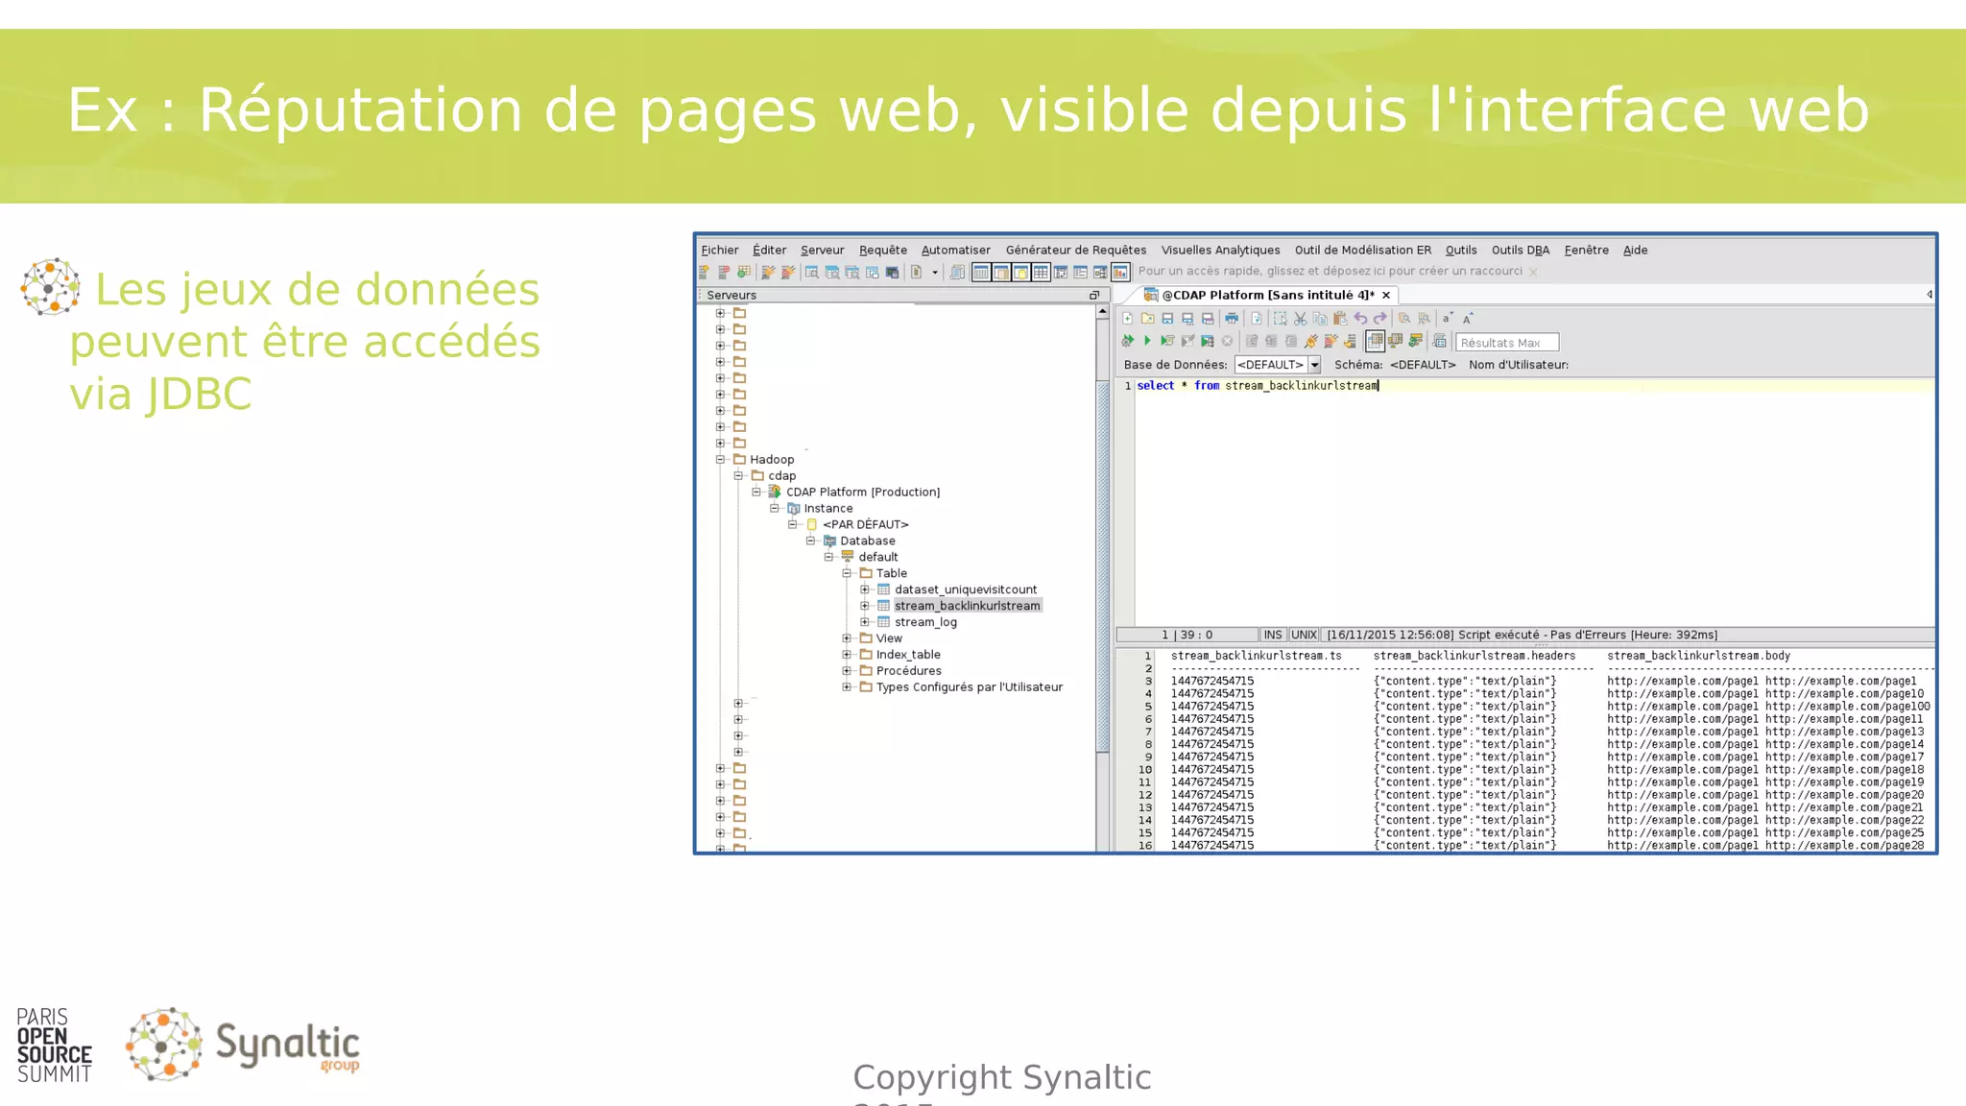The width and height of the screenshot is (1966, 1106).
Task: Collapse the Hadoop tree node
Action: tap(720, 460)
